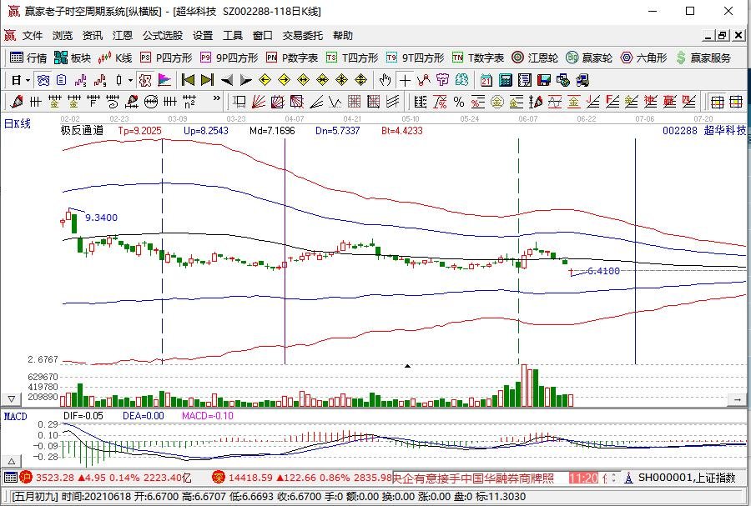Click yellow diamond right-arrow icon
Image resolution: width=751 pixels, height=506 pixels.
coord(284,80)
